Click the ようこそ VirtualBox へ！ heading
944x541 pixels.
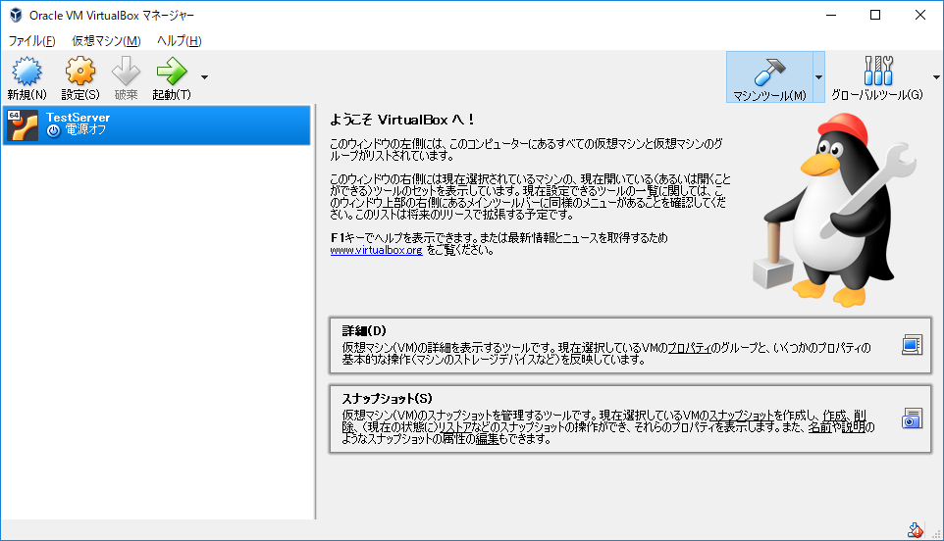[x=402, y=120]
